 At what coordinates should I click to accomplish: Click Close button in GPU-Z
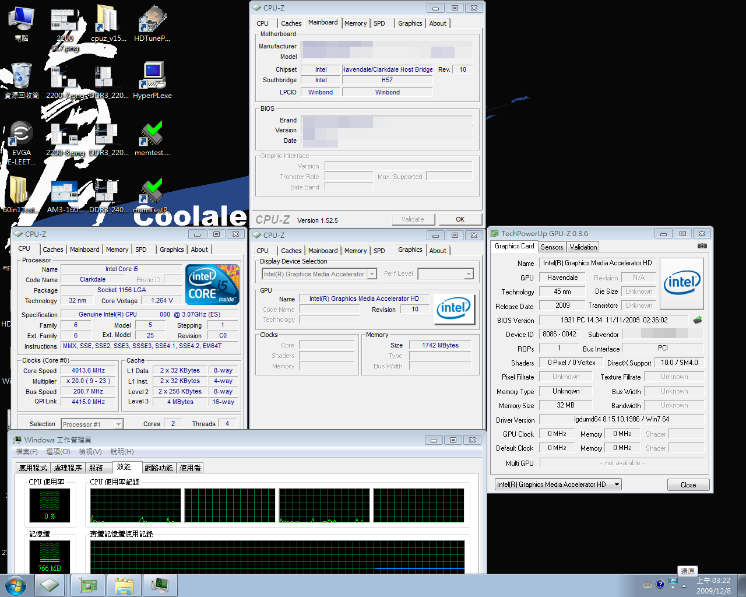(x=688, y=485)
